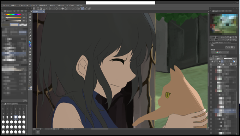The image size is (240, 136).
Task: Open ruler display range dropdown in Layer panel
Action: pos(232,61)
